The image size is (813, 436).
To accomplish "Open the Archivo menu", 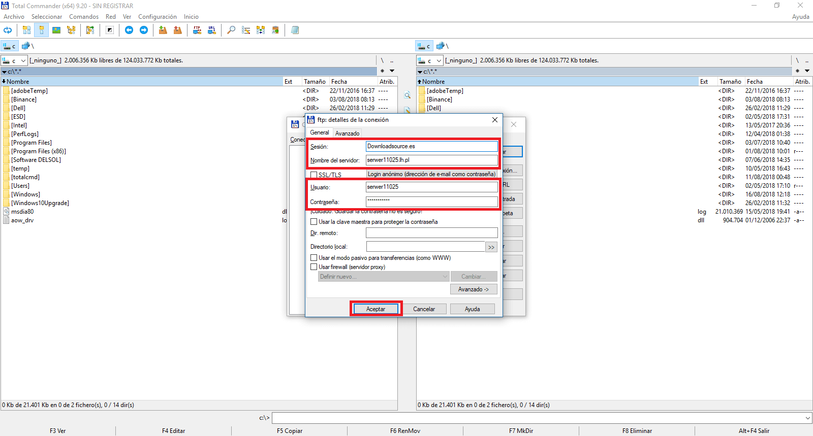I will 14,17.
